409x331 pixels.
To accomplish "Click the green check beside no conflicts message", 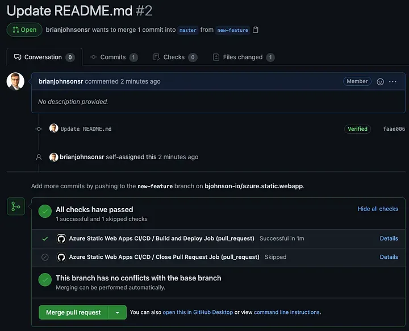I will coord(45,280).
